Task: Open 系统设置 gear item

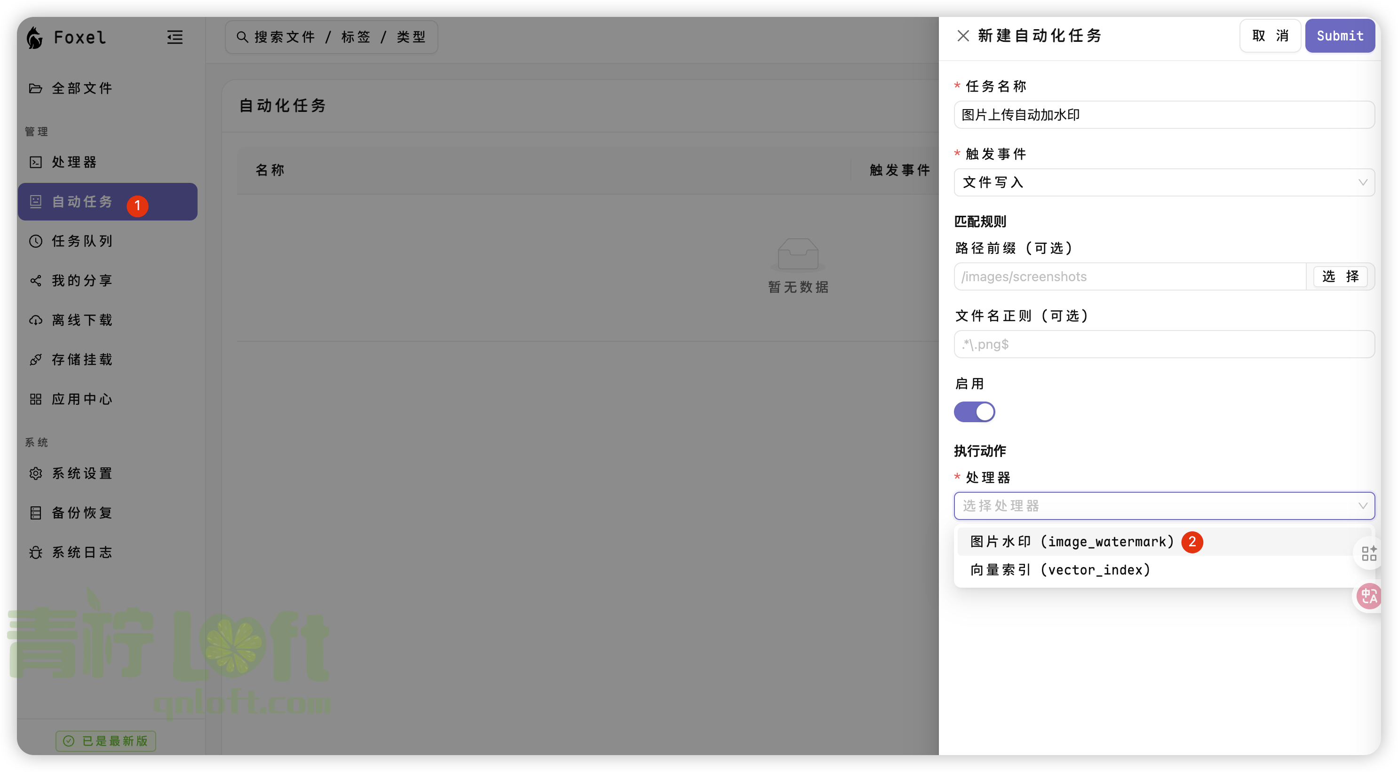Action: [81, 473]
